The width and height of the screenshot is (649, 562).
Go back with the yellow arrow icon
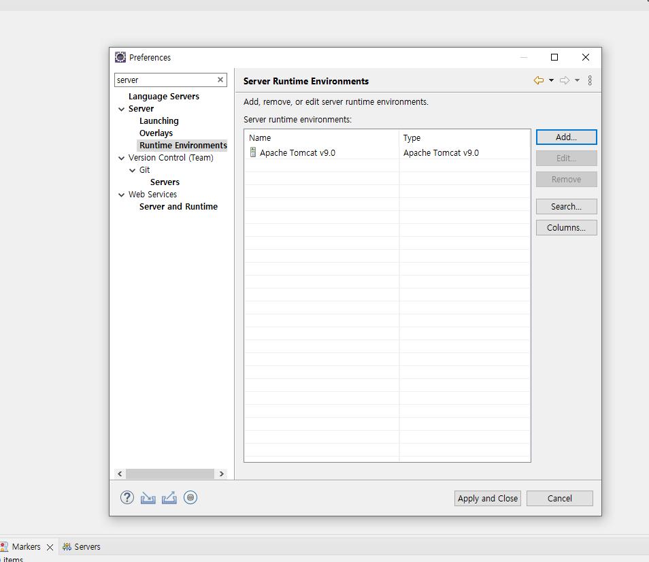click(x=539, y=80)
